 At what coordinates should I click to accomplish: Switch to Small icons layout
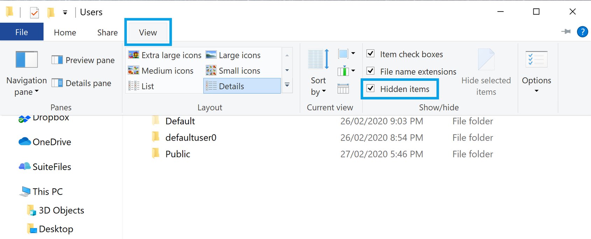point(233,71)
